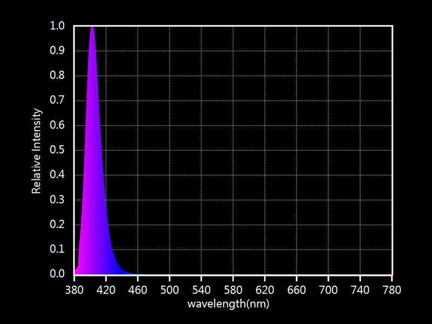This screenshot has width=432, height=324.
Task: Click the 0.0 intensity tick label
Action: pyautogui.click(x=57, y=274)
